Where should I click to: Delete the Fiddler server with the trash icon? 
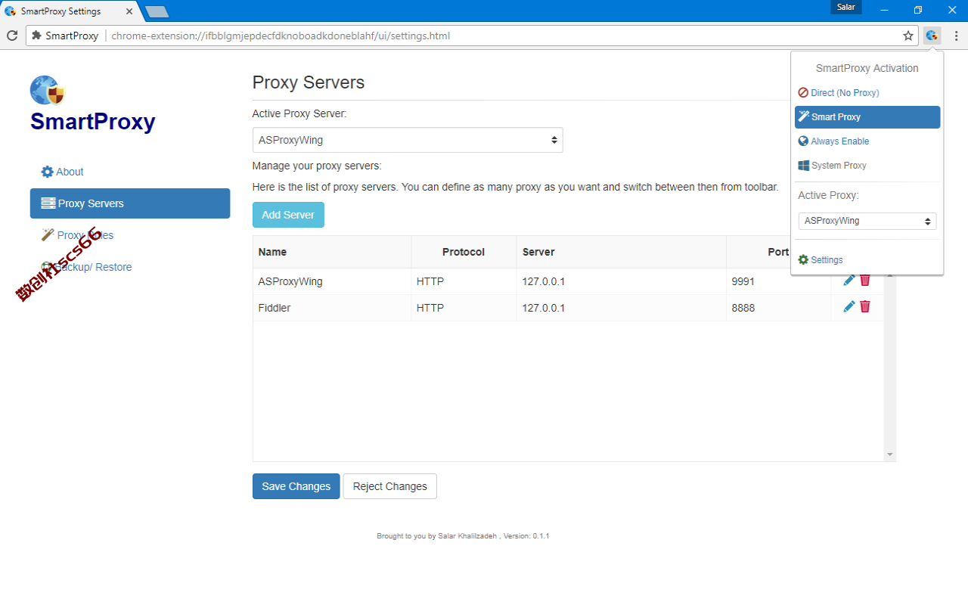pos(865,306)
